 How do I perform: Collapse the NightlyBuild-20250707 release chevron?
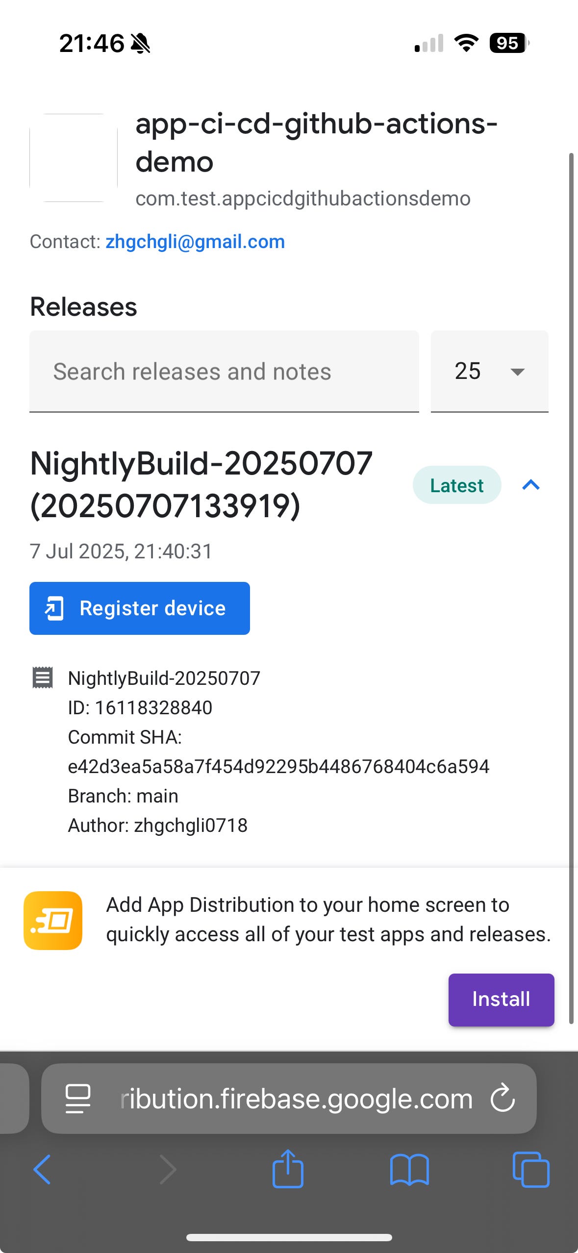click(531, 485)
